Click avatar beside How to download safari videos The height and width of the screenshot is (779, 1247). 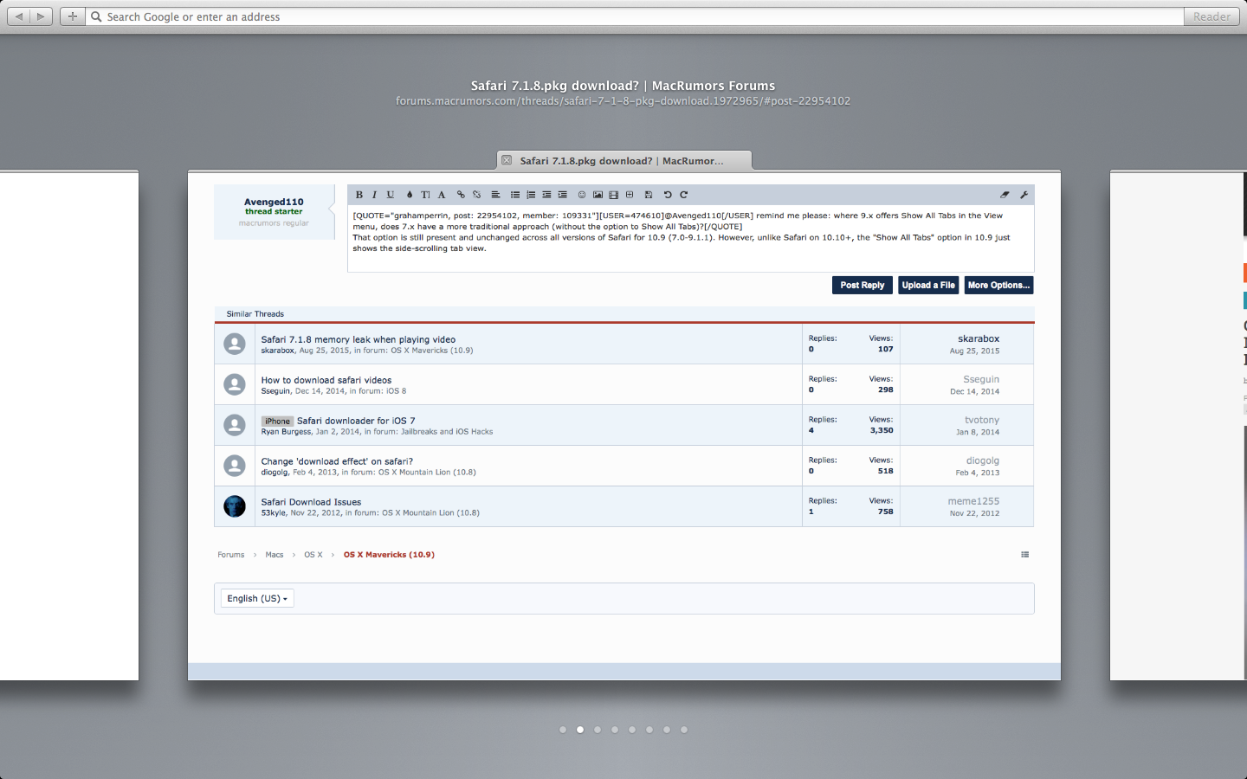coord(235,384)
